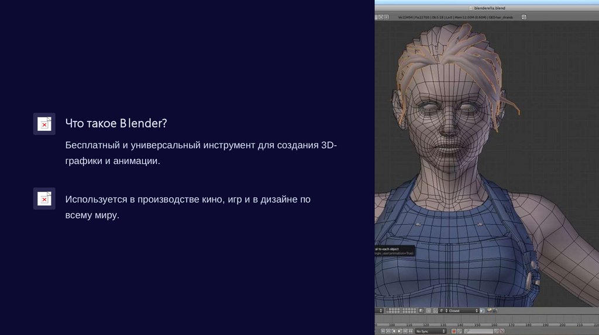This screenshot has width=599, height=335.
Task: Click the paragraph starting "Используется в производстве кино"
Action: point(188,207)
